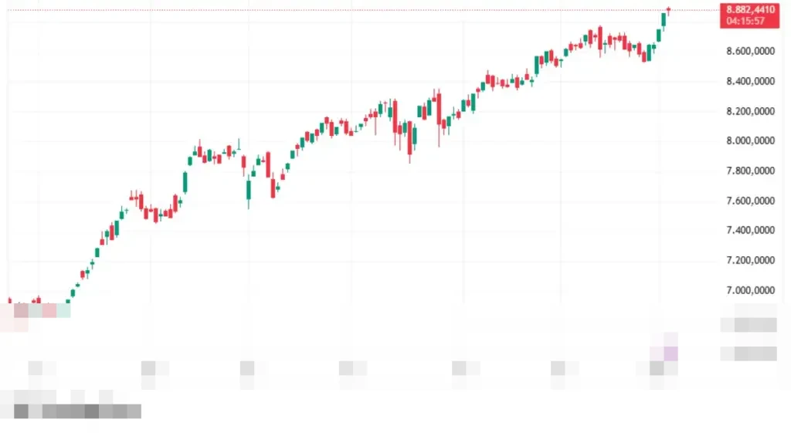
Task: Select the red candle with lowest wick below 7.900
Action: pos(409,139)
